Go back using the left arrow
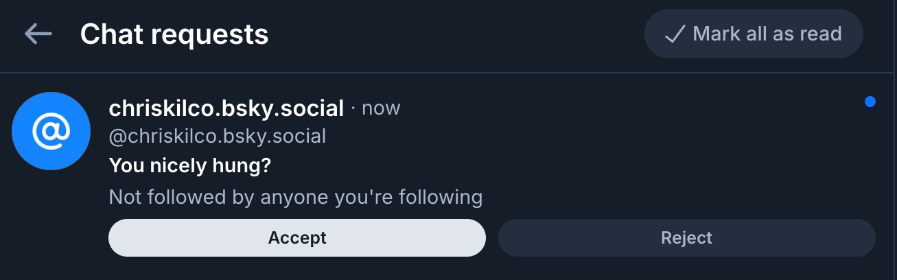This screenshot has width=897, height=280. (x=38, y=34)
